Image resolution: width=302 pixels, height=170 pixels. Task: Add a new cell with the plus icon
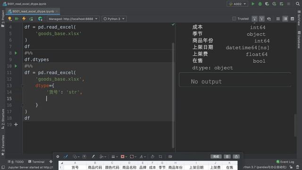16,125
